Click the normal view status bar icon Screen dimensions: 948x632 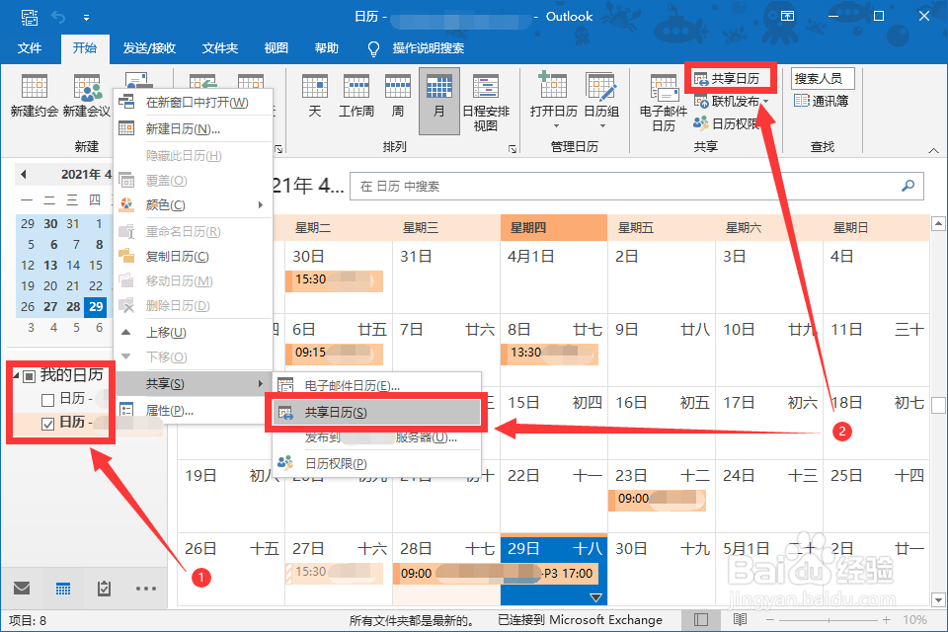pyautogui.click(x=701, y=620)
